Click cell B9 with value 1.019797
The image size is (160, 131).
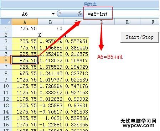51,80
